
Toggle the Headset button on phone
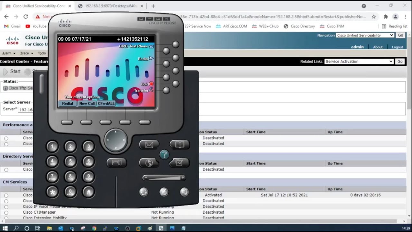[x=144, y=192]
